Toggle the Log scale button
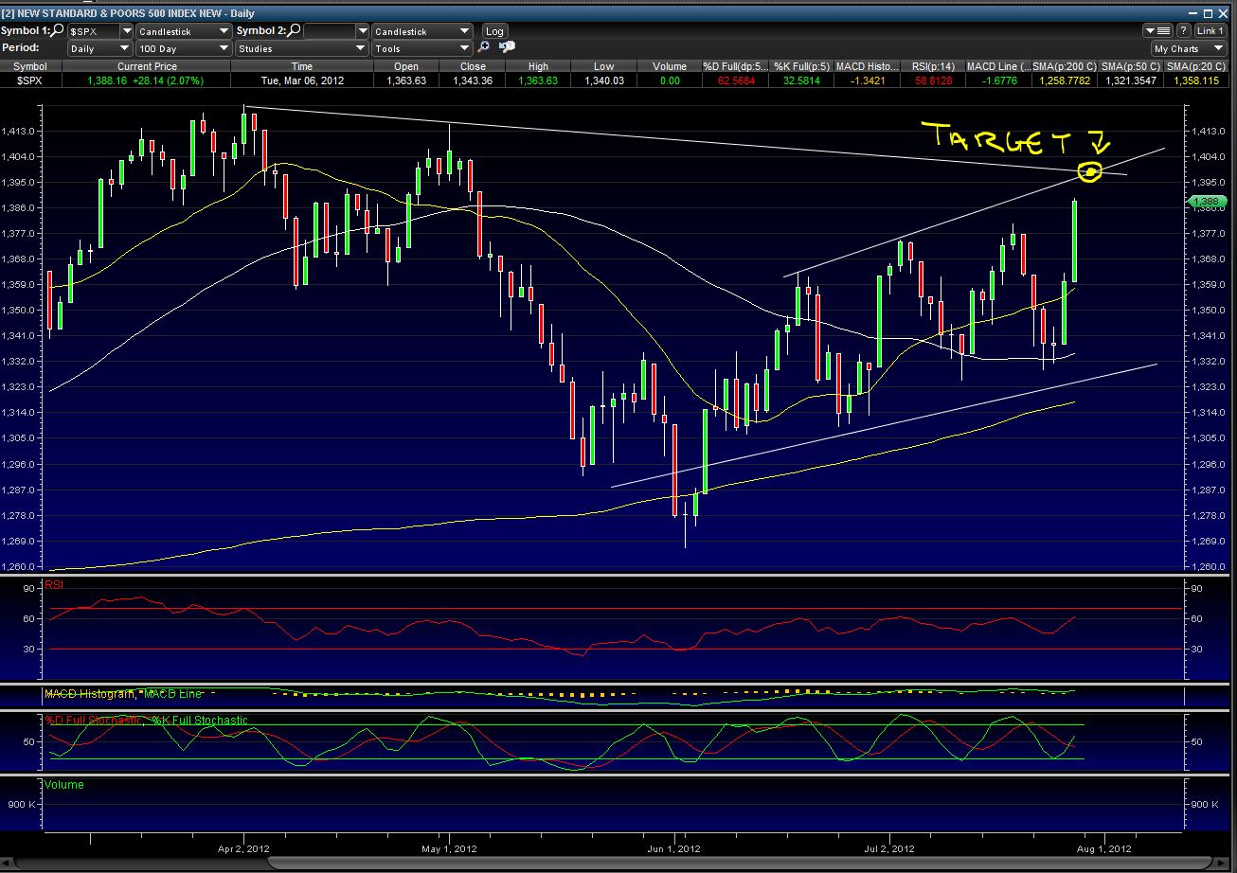 tap(493, 31)
